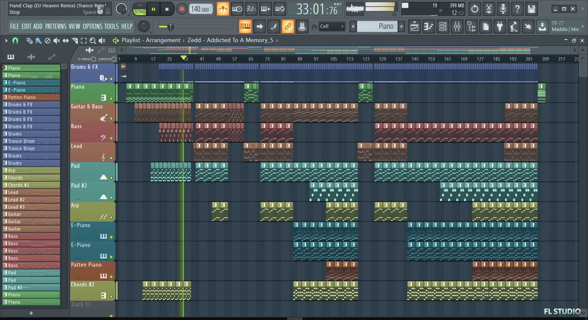Expand arrow after Zedd - Addicted To A Memory_5

tap(277, 40)
